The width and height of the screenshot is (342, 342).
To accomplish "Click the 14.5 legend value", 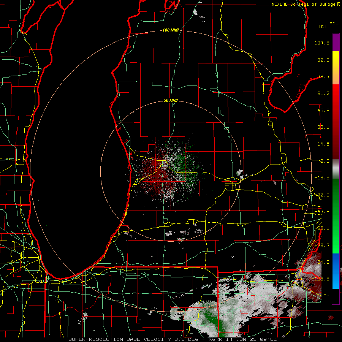I will [x=323, y=144].
